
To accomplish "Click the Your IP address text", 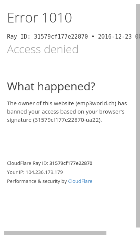I will click(35, 172).
